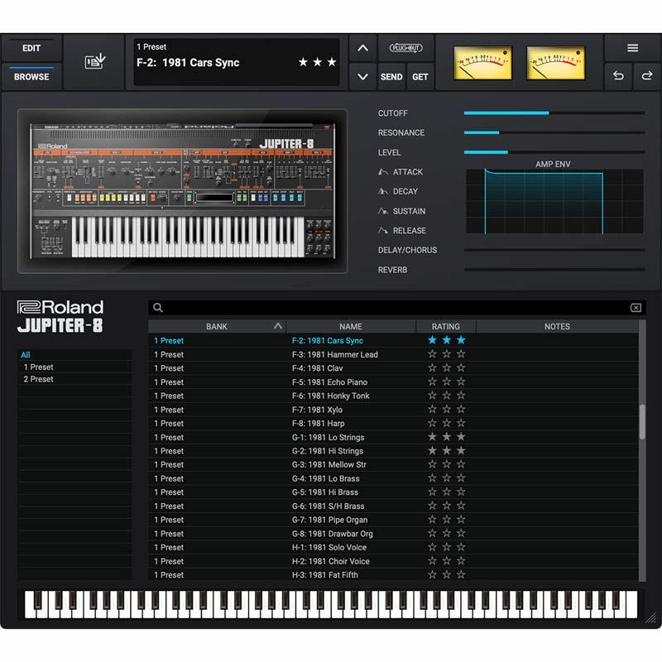This screenshot has width=662, height=662.
Task: Sort list by BANK column header
Action: click(217, 327)
